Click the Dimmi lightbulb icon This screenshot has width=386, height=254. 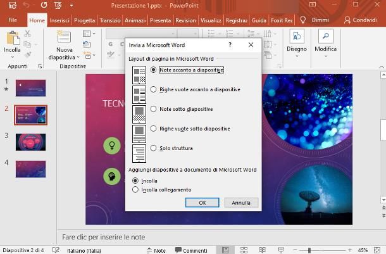click(303, 20)
